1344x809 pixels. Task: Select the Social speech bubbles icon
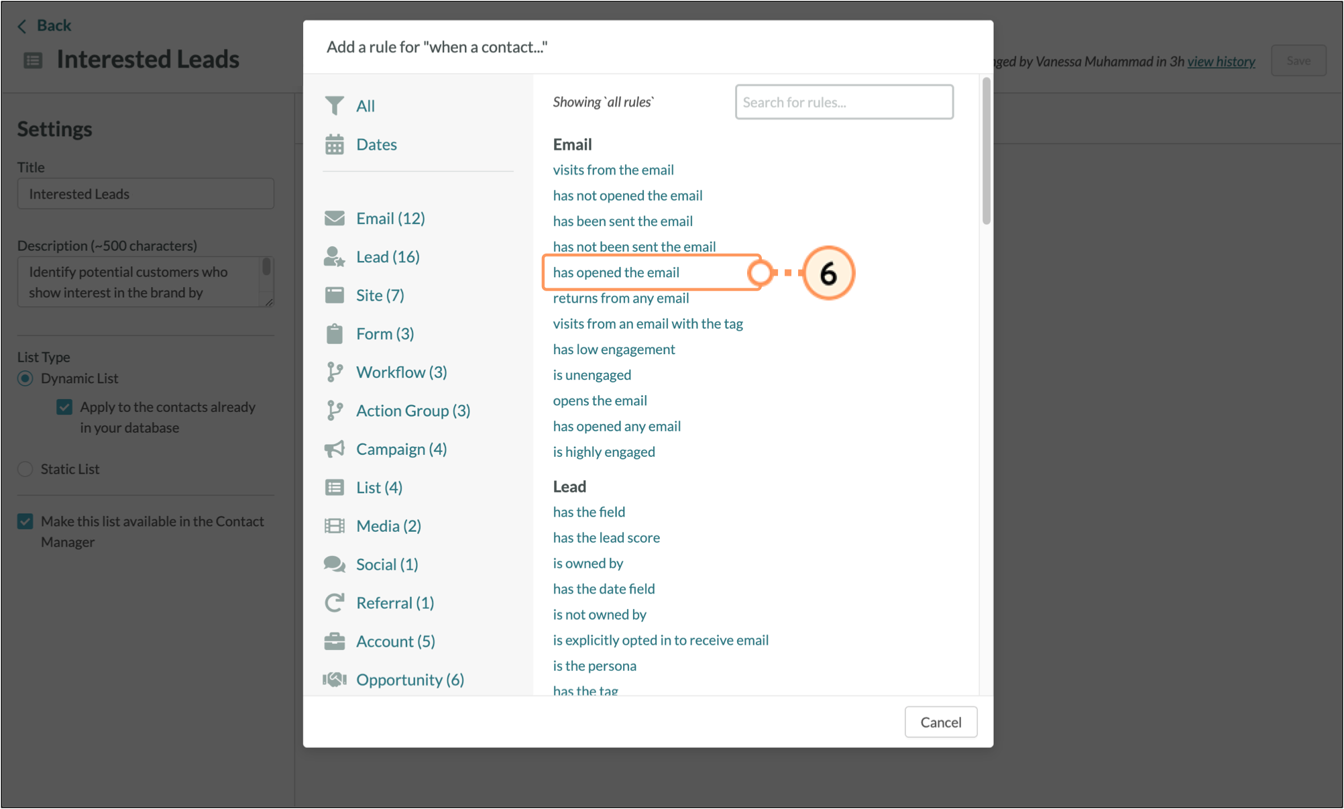pos(334,564)
